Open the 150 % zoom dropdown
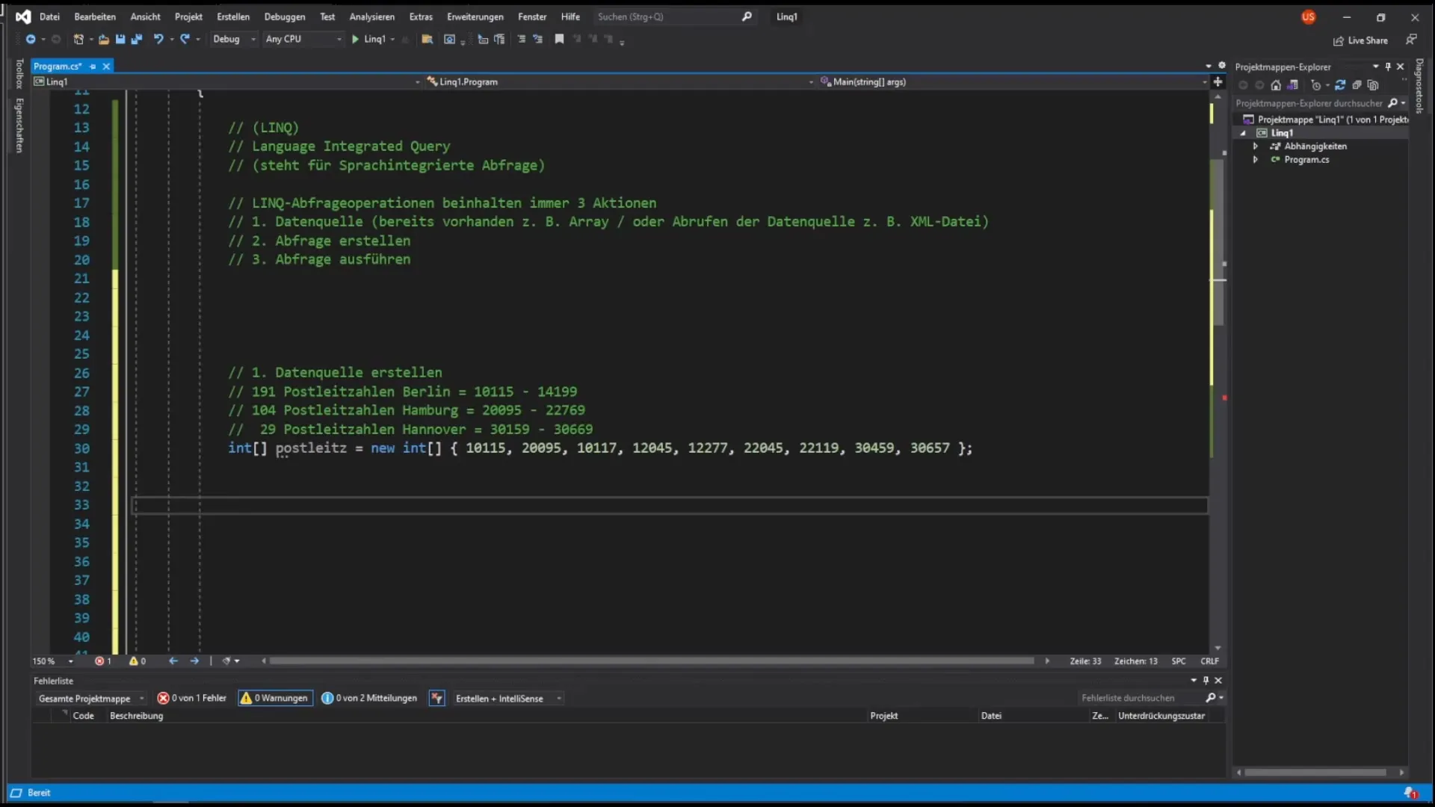Screen dimensions: 1435x807 coord(53,661)
